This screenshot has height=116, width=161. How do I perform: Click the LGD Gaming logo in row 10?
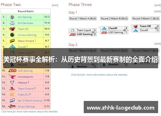12,70
